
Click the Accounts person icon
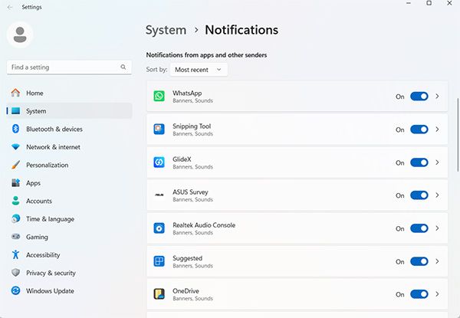coord(15,201)
